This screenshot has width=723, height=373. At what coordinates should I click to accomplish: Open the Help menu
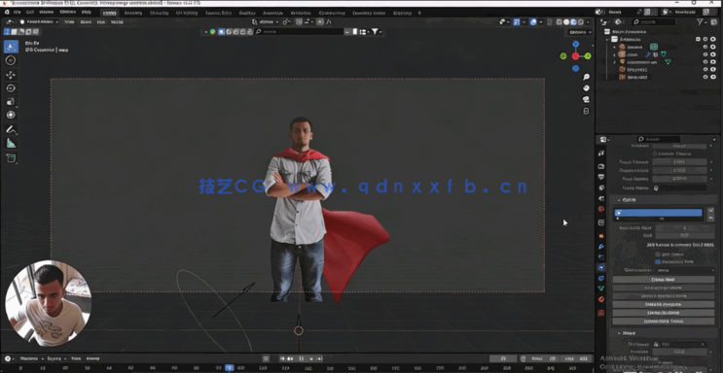pos(87,12)
